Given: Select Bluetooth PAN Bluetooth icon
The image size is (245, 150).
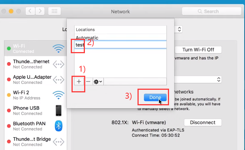Looking at the screenshot, I should [x=59, y=126].
